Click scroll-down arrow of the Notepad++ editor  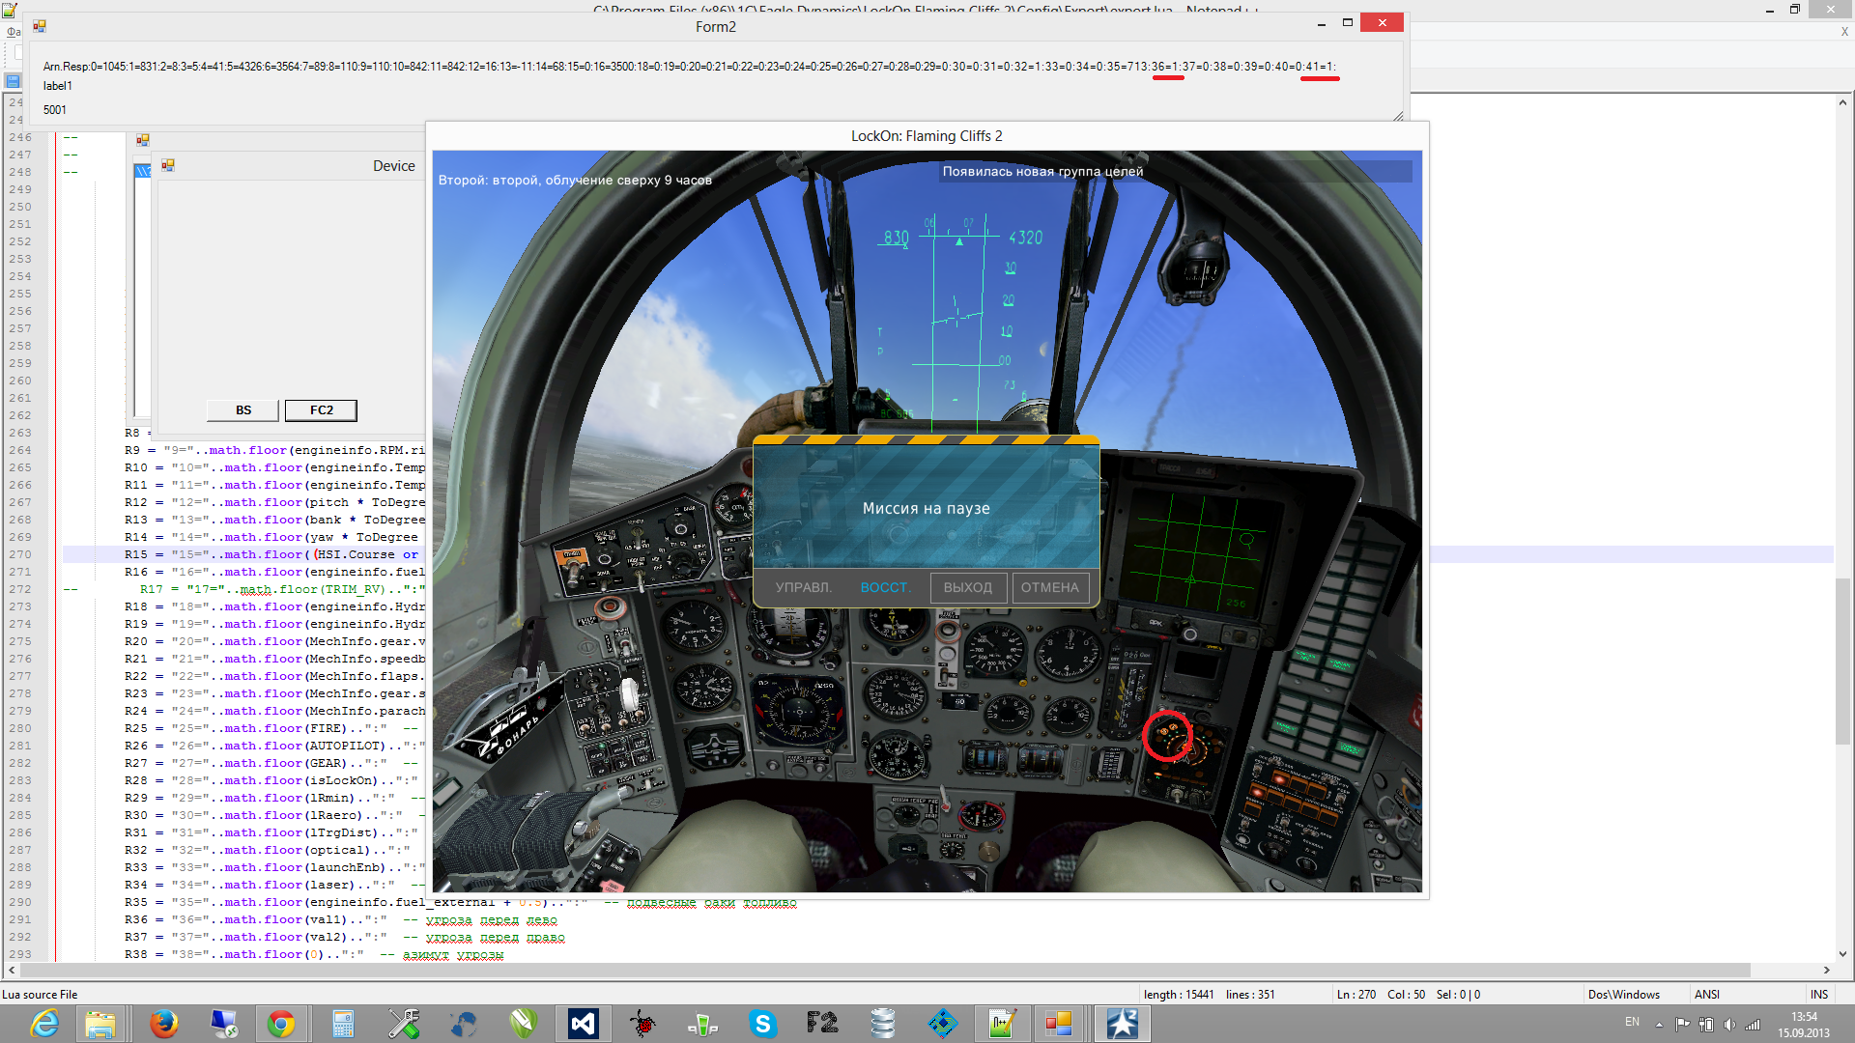click(1843, 954)
